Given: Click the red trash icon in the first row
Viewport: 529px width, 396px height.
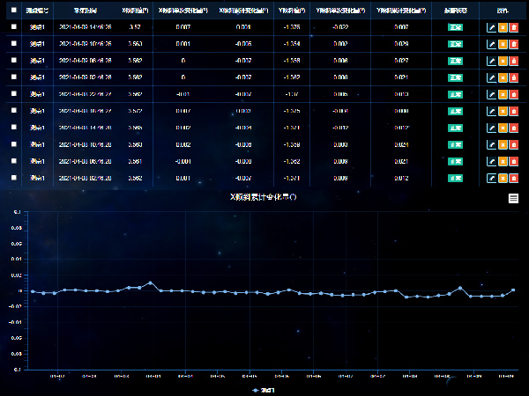Looking at the screenshot, I should pos(513,27).
